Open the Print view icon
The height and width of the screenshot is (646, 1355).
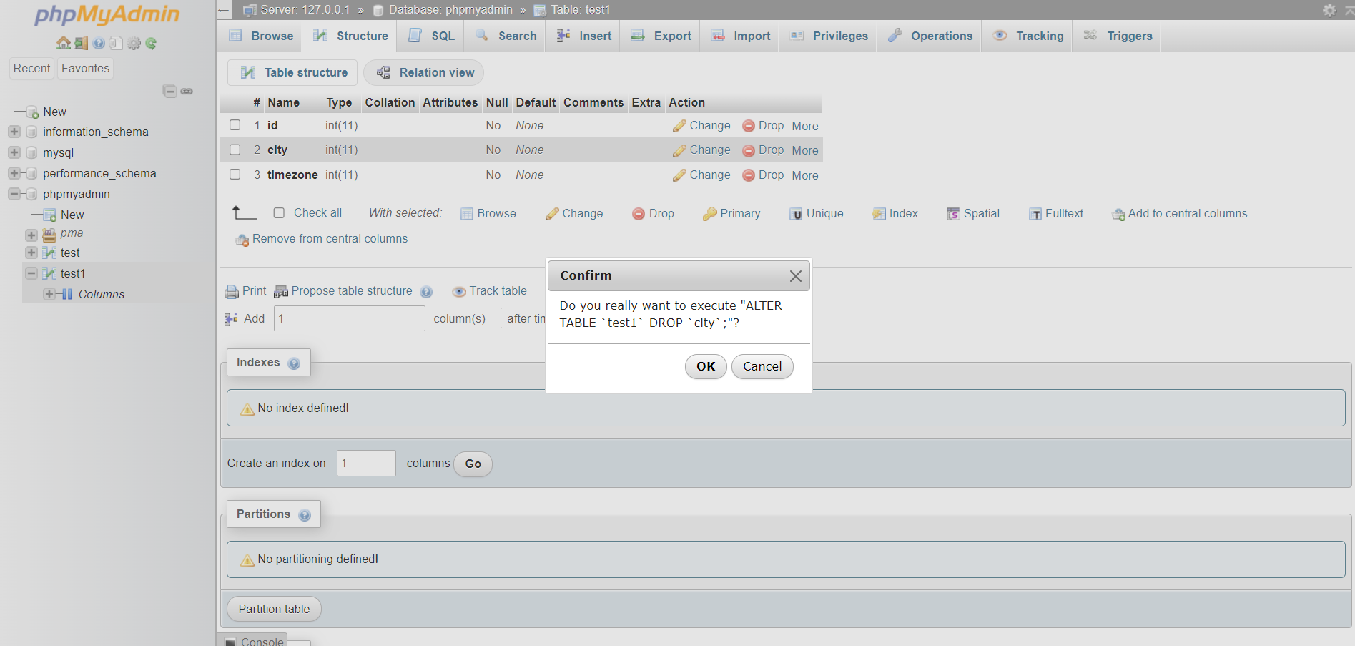tap(232, 291)
